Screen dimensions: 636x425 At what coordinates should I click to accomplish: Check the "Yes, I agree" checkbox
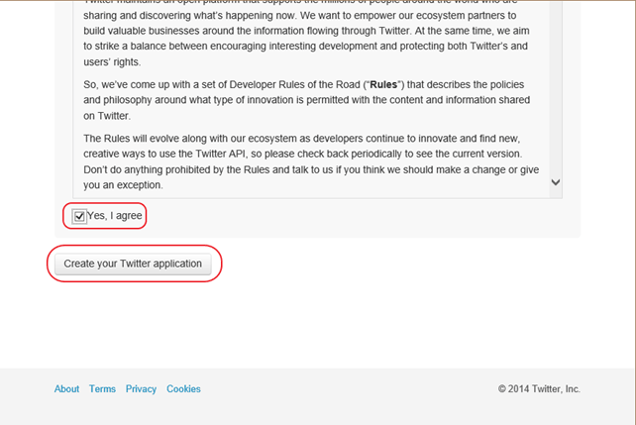(x=79, y=216)
